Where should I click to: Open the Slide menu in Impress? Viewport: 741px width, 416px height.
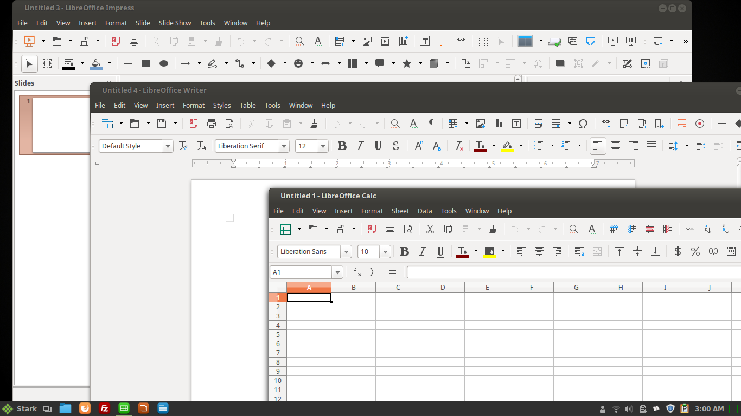[x=143, y=23]
